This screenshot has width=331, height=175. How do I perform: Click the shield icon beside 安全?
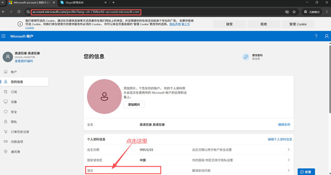6,112
